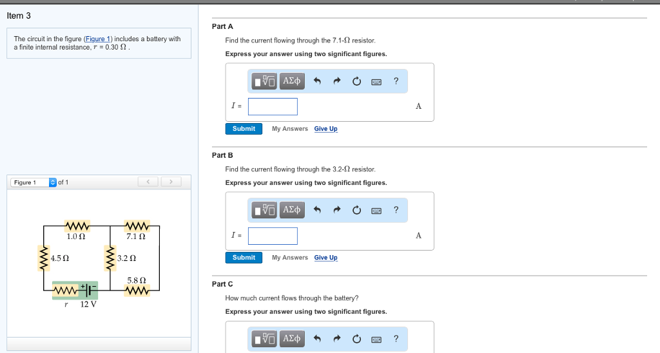Open the Figure 1 selector dropdown
Screen dimensions: 660x353
34,182
